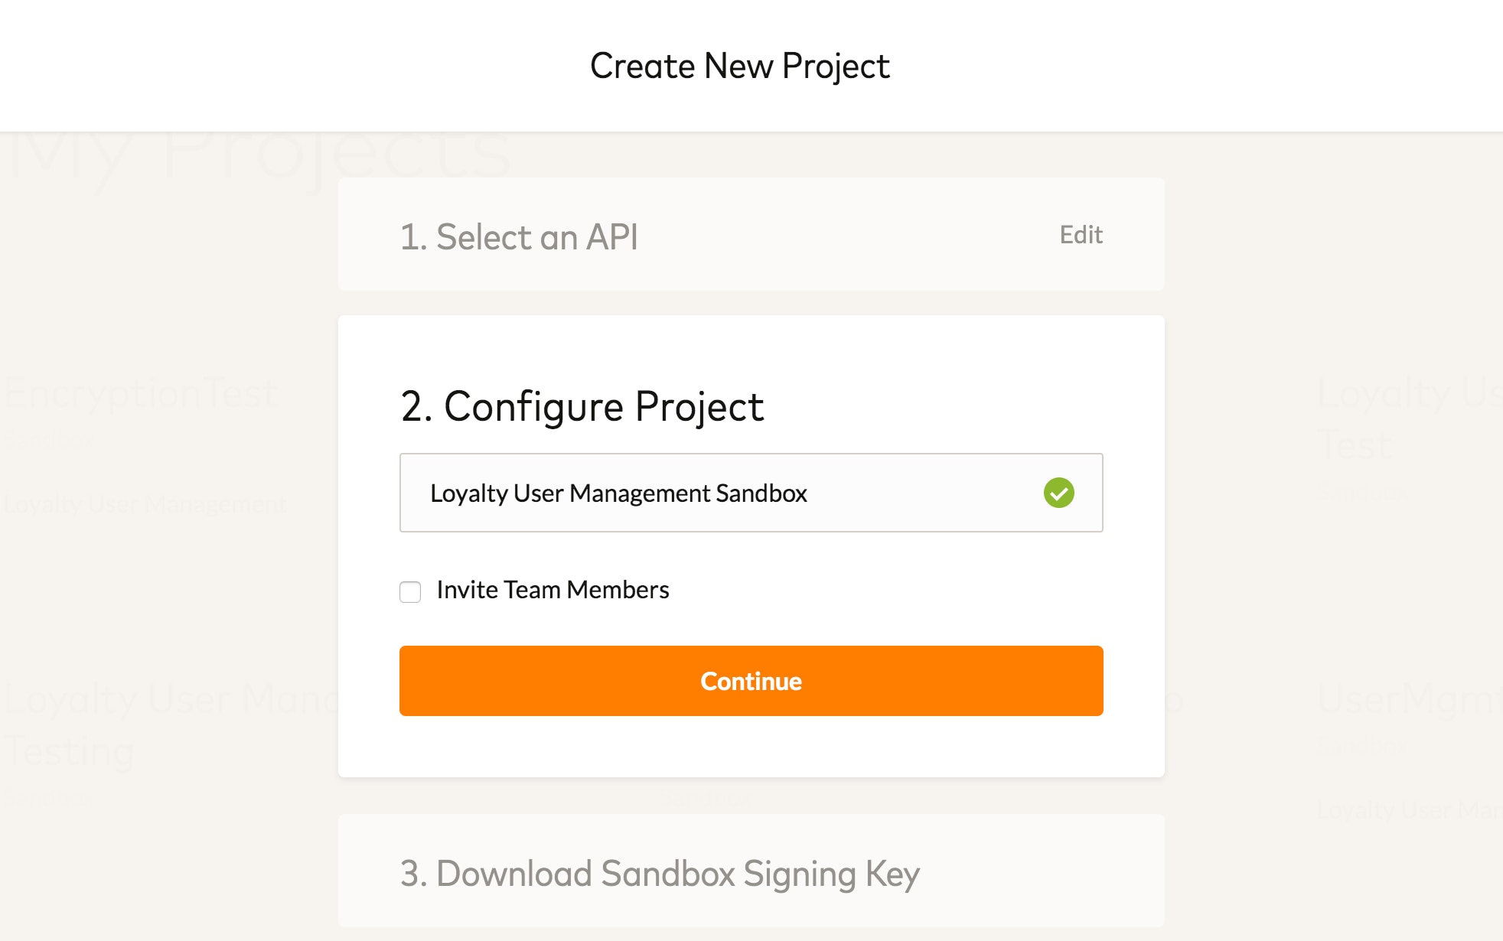Click the faded Sandbox label under Loyalty Testing
The image size is (1503, 941).
click(x=50, y=798)
